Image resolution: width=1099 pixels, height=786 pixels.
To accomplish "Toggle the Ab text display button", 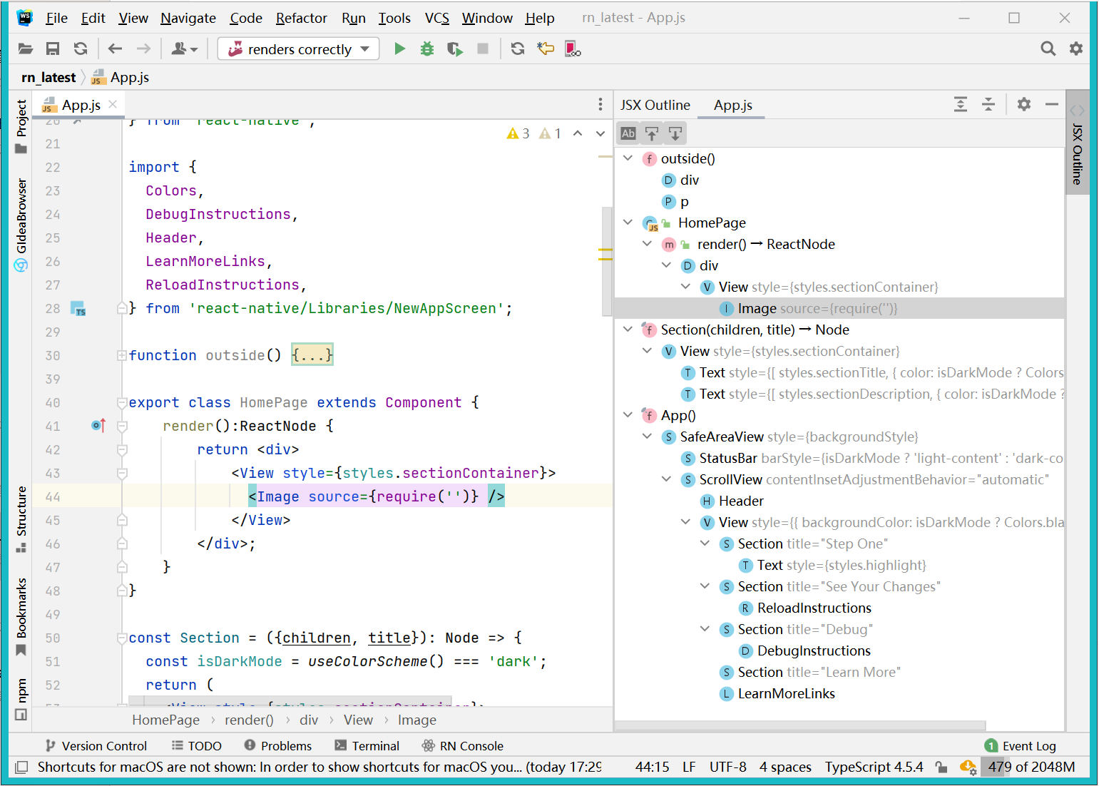I will click(628, 133).
